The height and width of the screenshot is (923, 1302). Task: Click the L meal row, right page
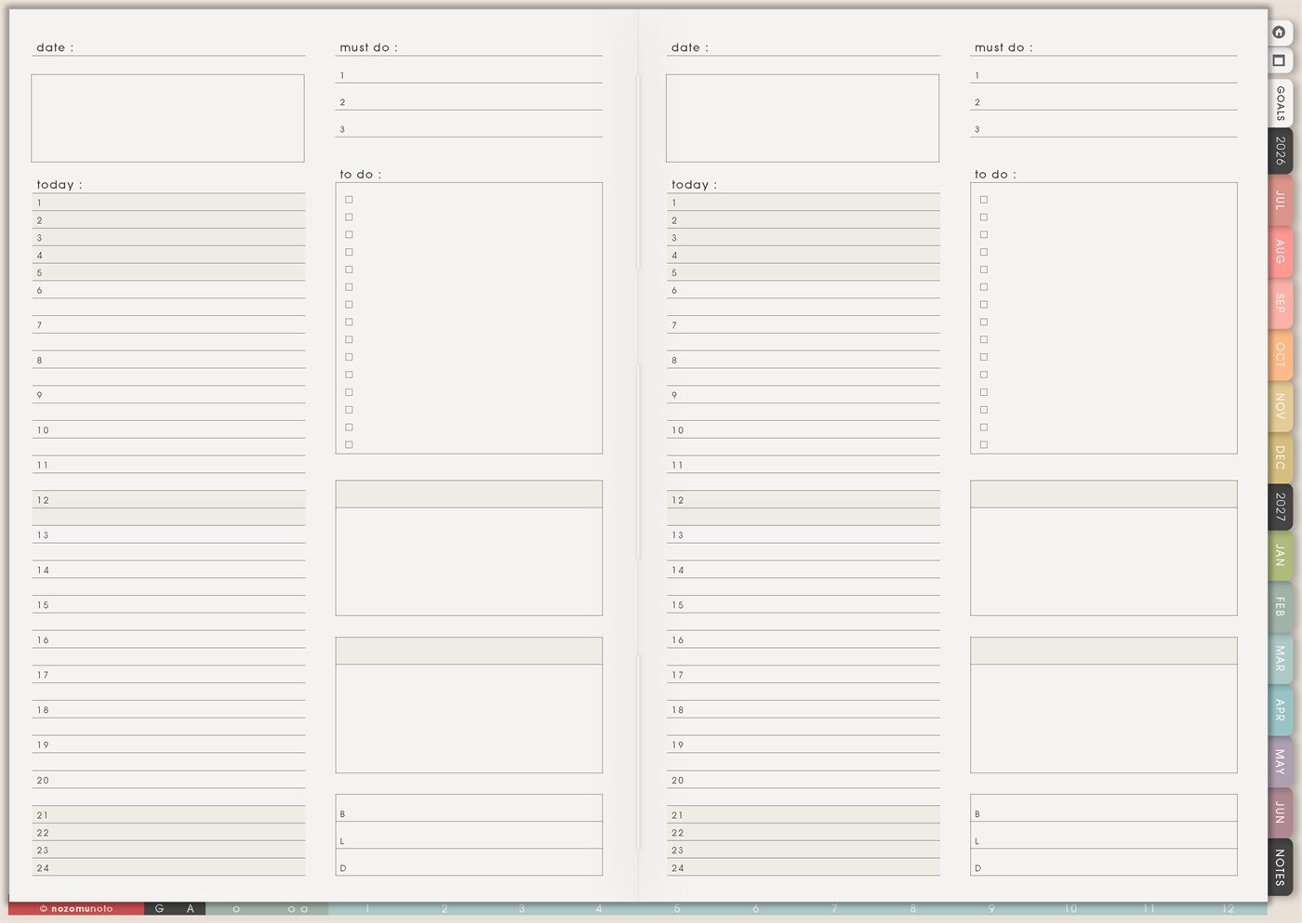pyautogui.click(x=1104, y=835)
